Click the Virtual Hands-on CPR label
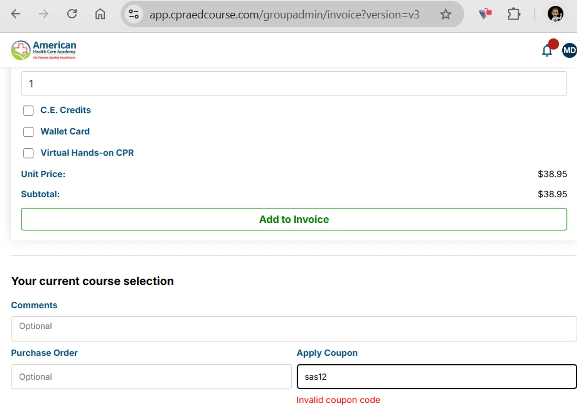Viewport: 577px width, 409px height. (x=87, y=153)
